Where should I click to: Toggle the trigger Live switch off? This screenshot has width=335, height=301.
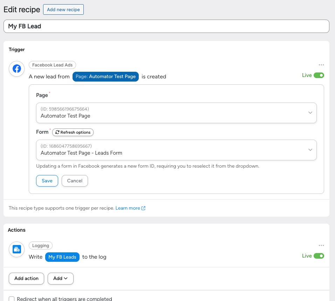point(319,75)
